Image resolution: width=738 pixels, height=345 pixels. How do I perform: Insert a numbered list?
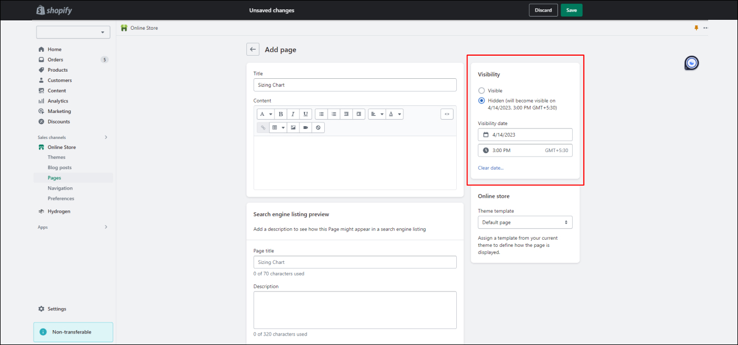[334, 114]
